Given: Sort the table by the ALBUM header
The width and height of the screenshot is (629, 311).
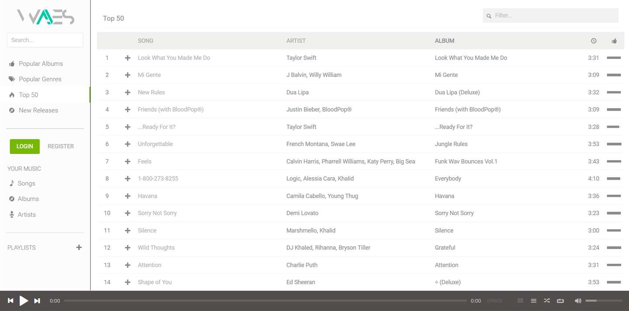Looking at the screenshot, I should pos(444,41).
